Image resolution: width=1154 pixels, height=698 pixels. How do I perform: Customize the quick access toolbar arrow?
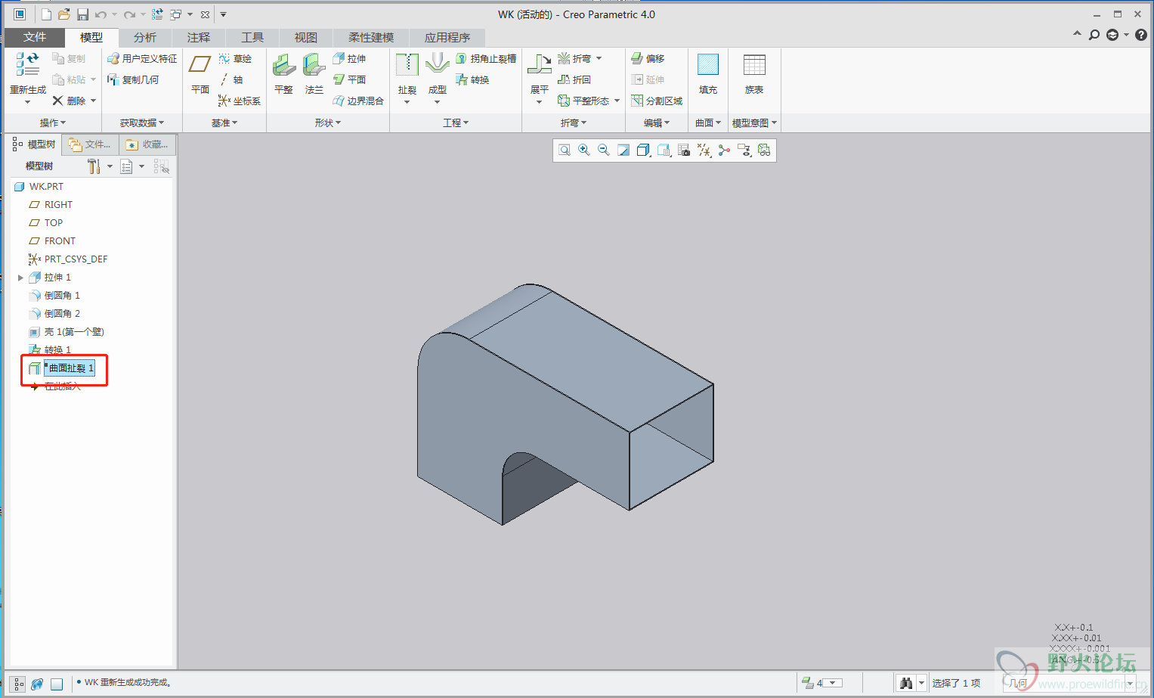point(224,14)
